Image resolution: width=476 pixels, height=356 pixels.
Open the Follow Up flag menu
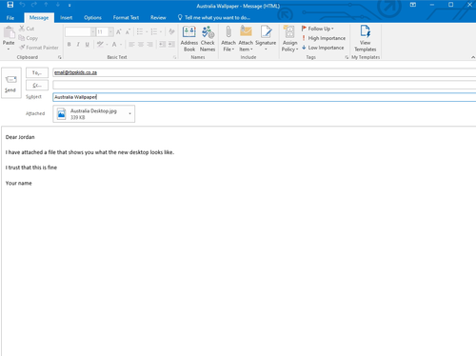click(x=317, y=29)
